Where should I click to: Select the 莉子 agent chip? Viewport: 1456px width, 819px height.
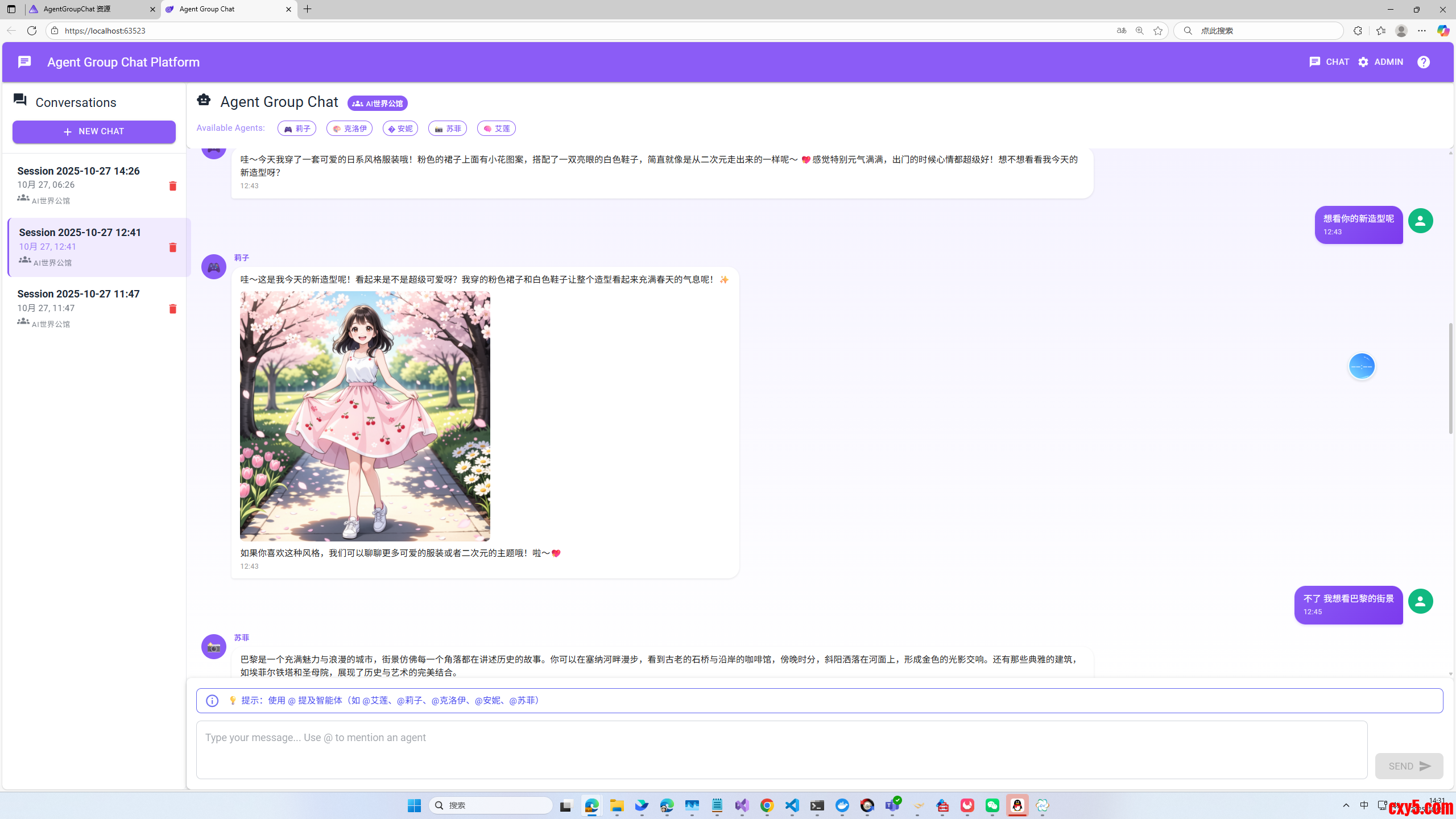296,128
